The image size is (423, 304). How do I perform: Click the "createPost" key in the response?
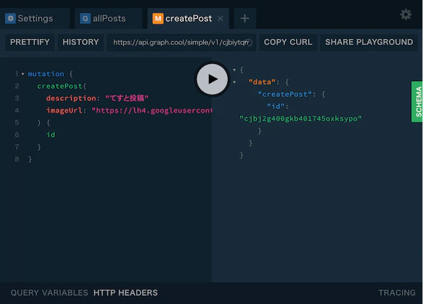(x=285, y=94)
